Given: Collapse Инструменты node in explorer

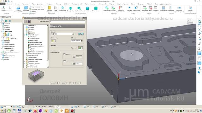Looking at the screenshot, I should pos(1,37).
